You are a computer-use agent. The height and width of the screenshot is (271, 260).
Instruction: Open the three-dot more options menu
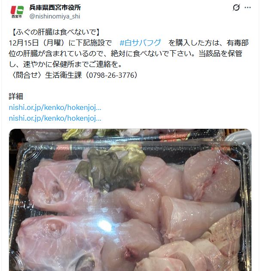(x=248, y=8)
